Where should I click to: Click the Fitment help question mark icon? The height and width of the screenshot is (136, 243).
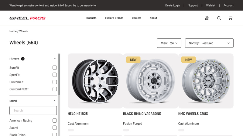[x=23, y=59]
